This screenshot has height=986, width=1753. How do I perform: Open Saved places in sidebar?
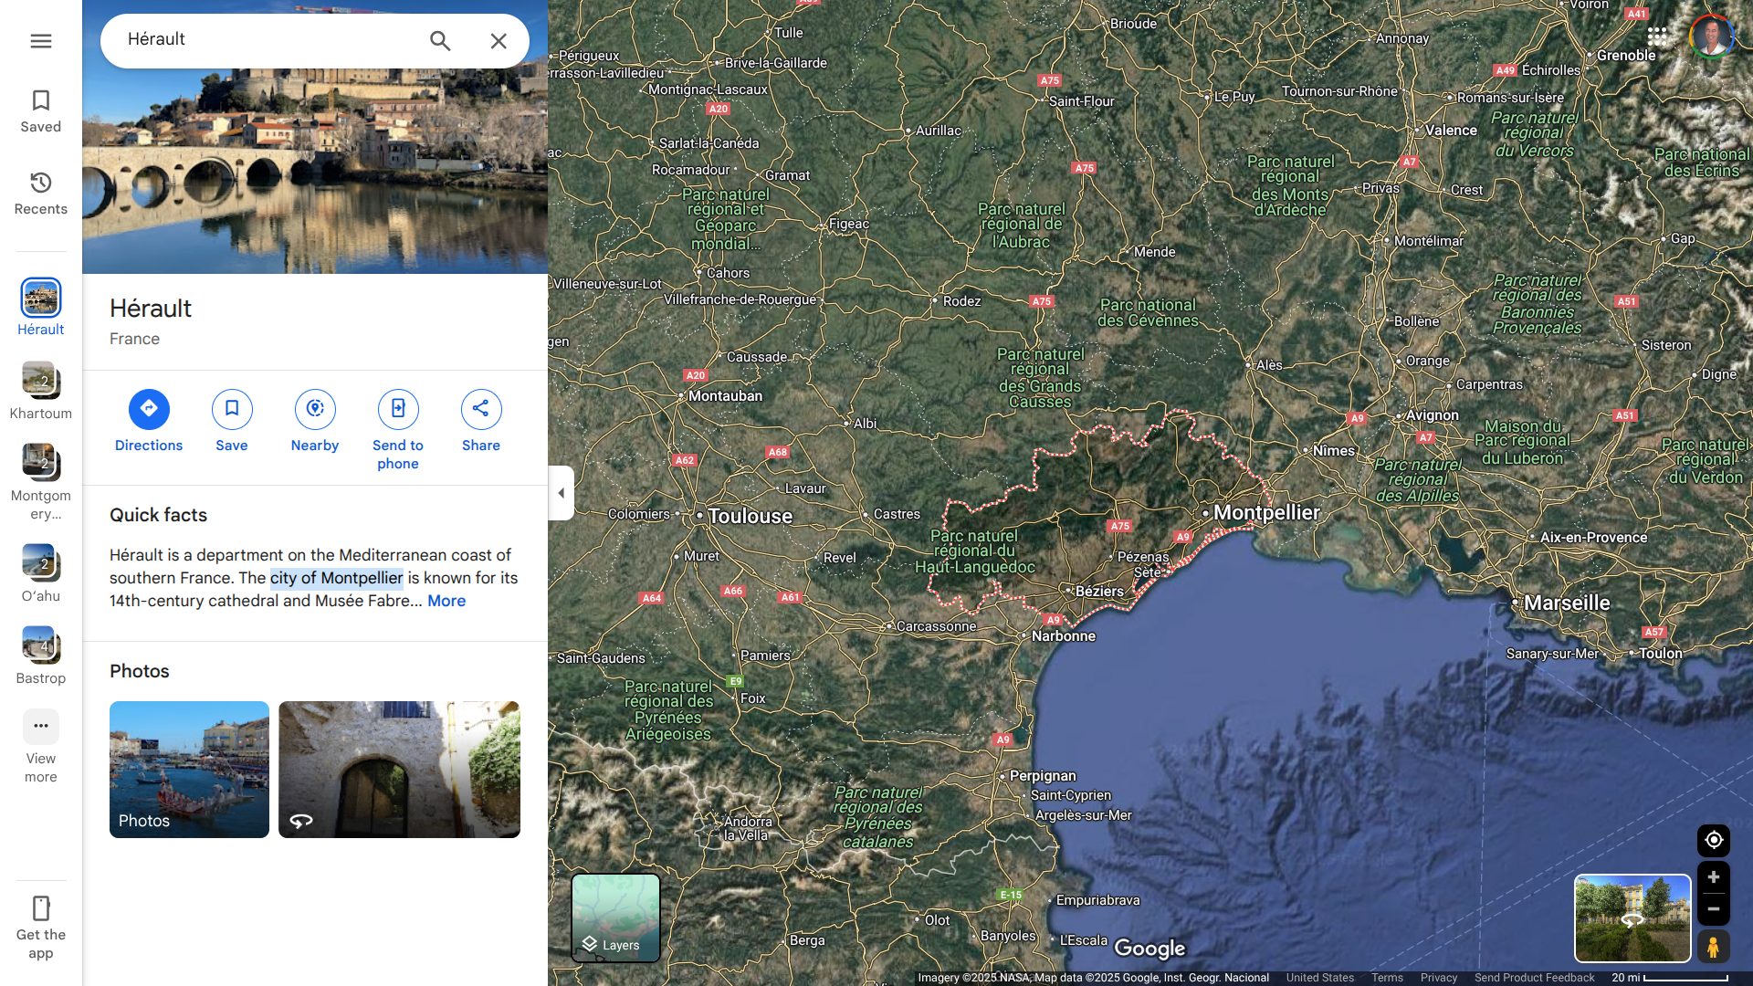click(41, 111)
